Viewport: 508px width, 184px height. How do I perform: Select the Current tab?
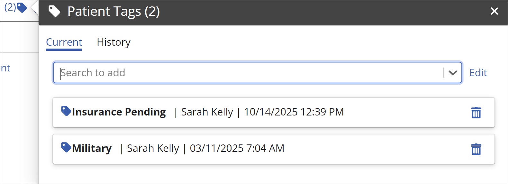pyautogui.click(x=64, y=42)
